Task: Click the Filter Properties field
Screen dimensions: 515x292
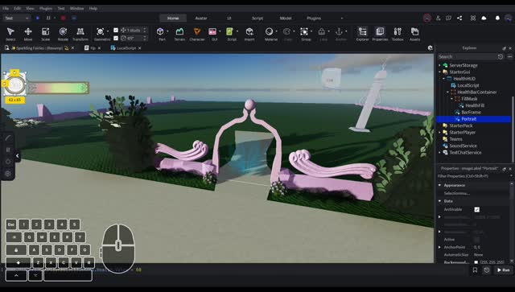Action: 473,176
